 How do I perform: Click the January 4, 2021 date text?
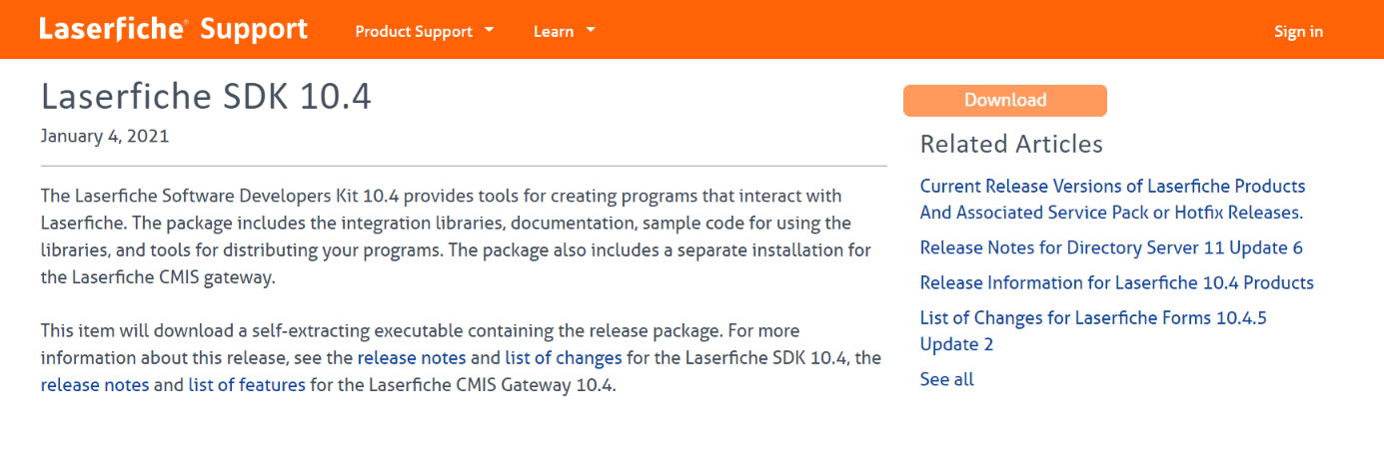click(105, 136)
